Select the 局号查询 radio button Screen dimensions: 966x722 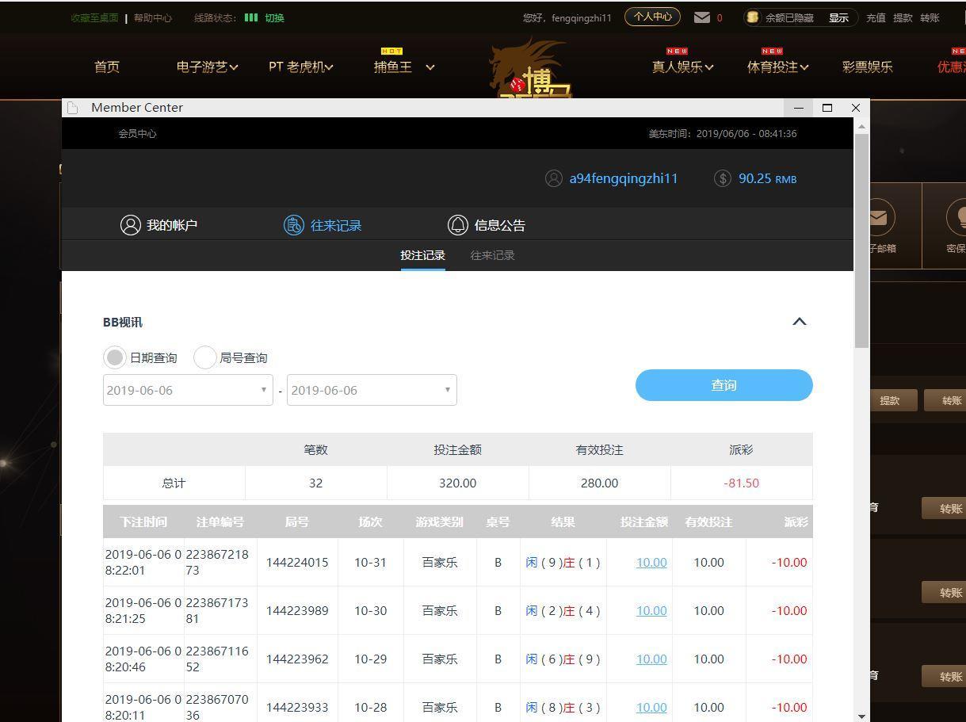click(x=205, y=357)
